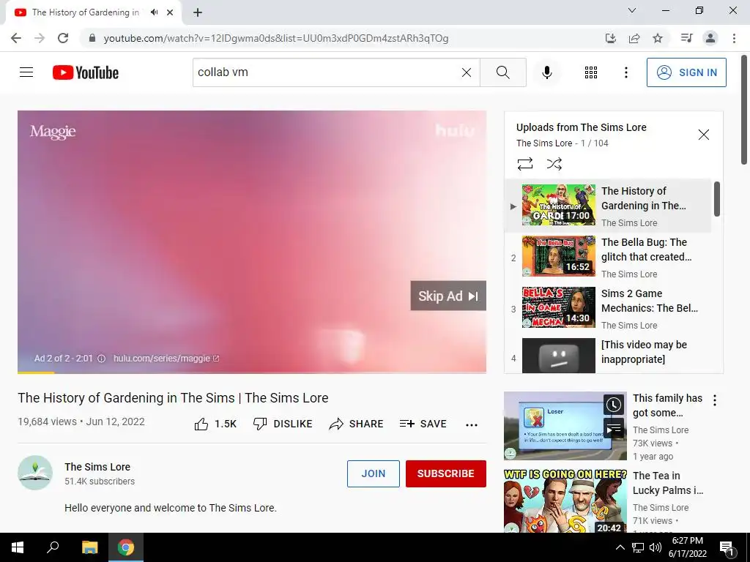750x562 pixels.
Task: Play The Bella Bug playlist video
Action: 608,257
